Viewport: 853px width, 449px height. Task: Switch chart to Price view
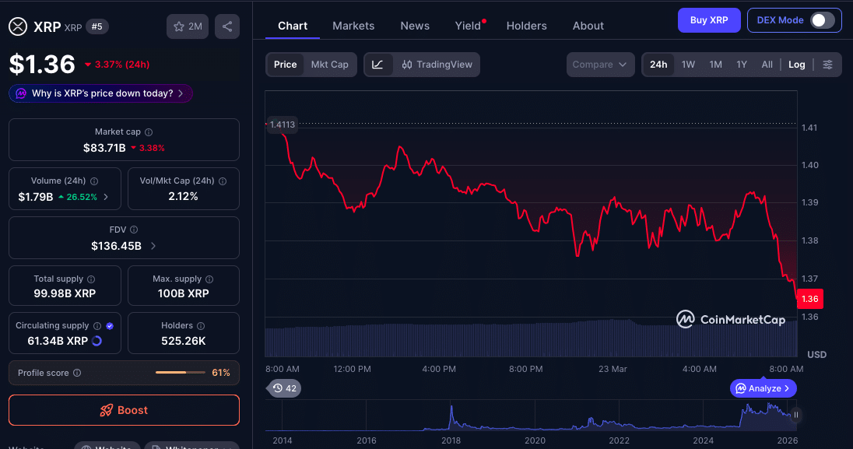click(285, 65)
